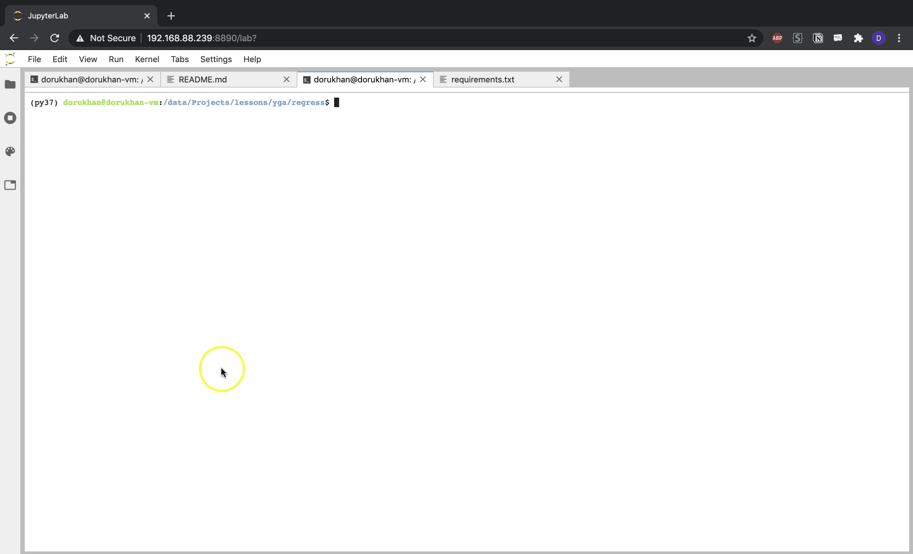
Task: Switch to the README.md tab
Action: click(x=228, y=79)
